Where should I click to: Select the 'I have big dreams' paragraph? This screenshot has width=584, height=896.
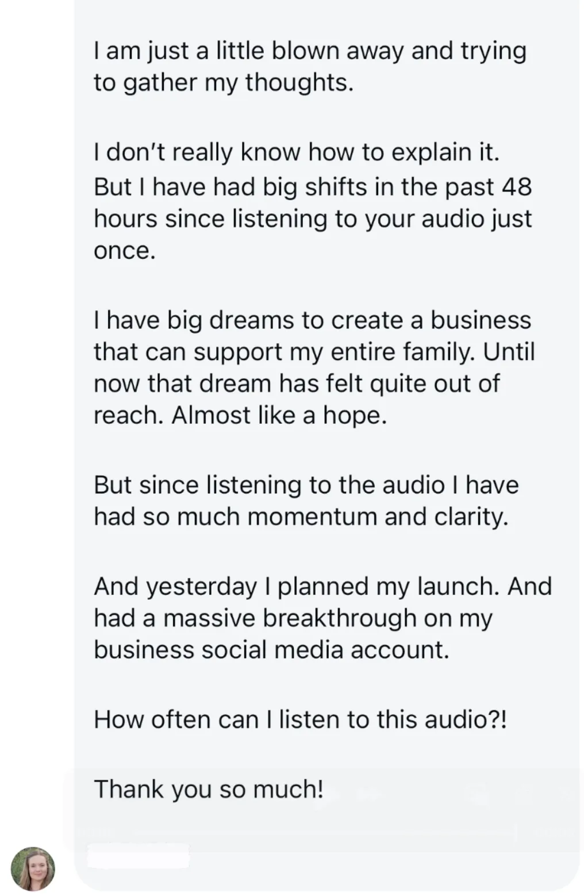(314, 367)
